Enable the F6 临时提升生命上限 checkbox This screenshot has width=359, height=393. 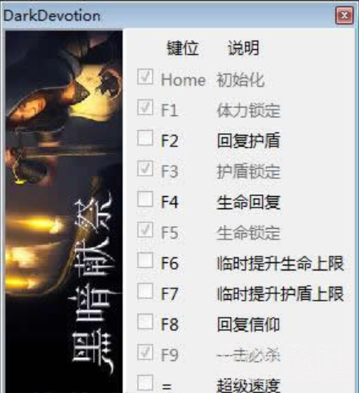pyautogui.click(x=145, y=260)
